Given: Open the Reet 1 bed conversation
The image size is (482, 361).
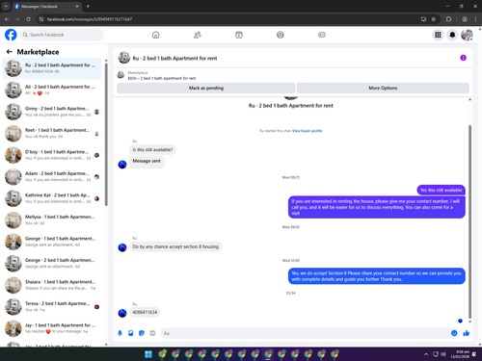Looking at the screenshot, I should (x=52, y=133).
